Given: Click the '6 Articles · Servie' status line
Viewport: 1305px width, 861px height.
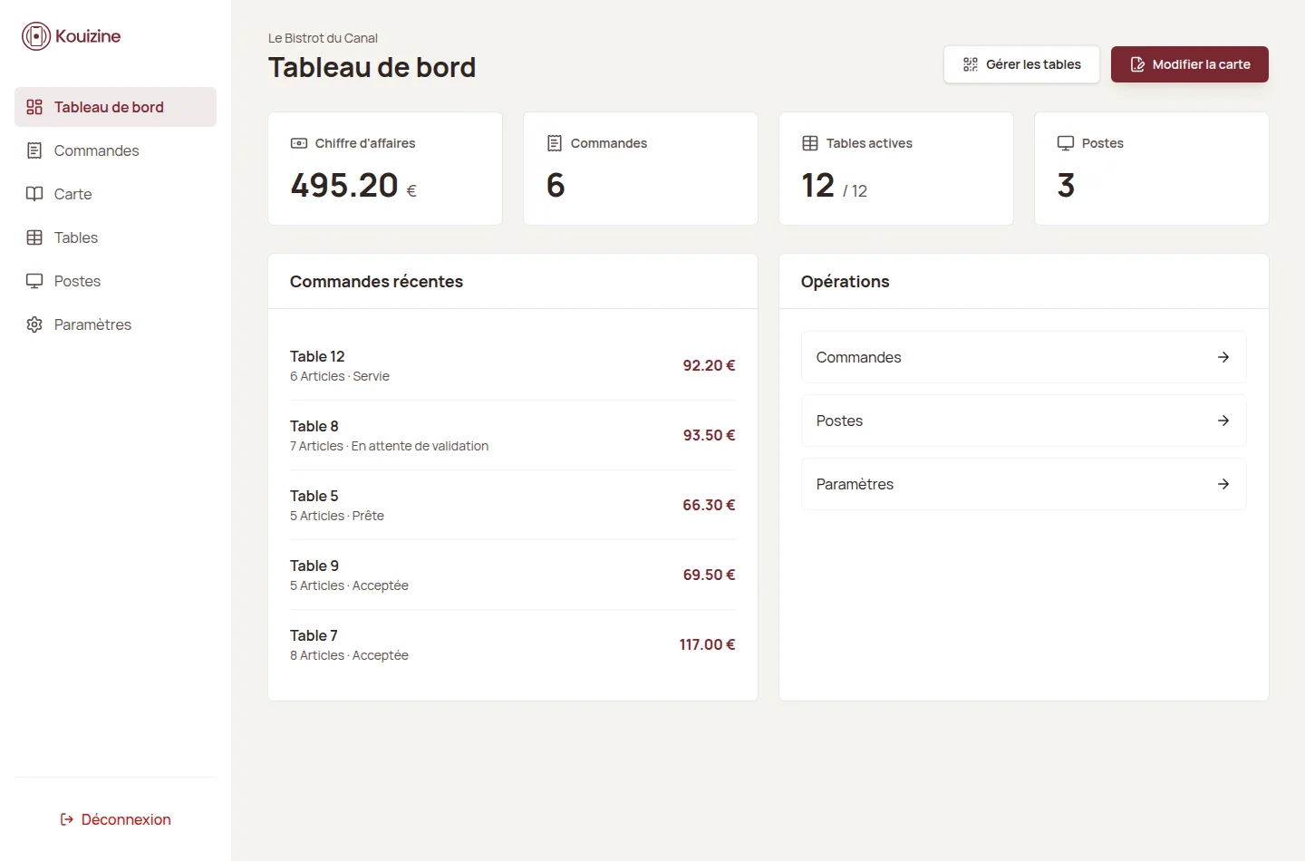Looking at the screenshot, I should click(340, 376).
